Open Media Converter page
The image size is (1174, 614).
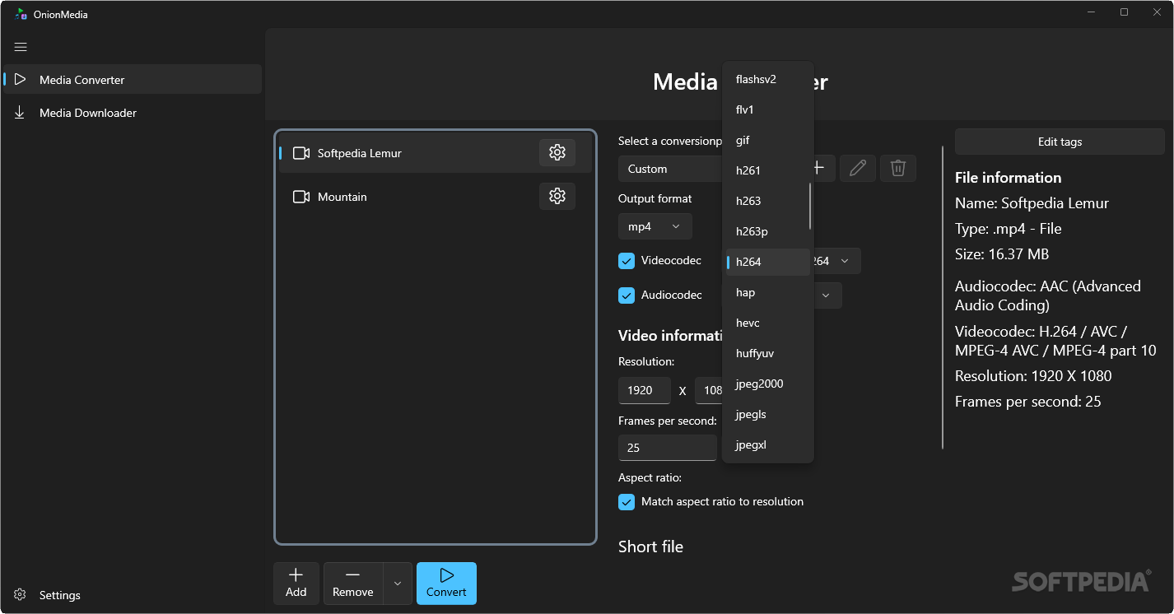click(133, 79)
